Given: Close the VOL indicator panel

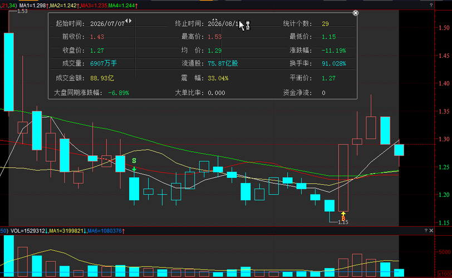Looking at the screenshot, I should (x=431, y=231).
